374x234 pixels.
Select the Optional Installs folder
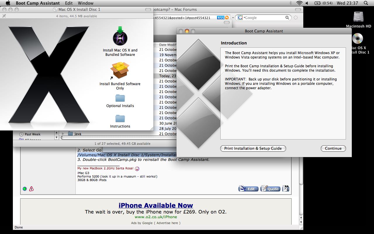(x=120, y=98)
